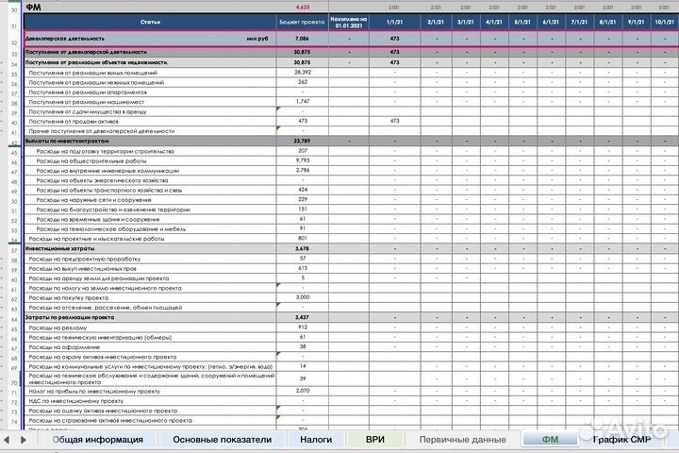Select the Налоги sheet tab
The width and height of the screenshot is (679, 453).
click(x=315, y=440)
